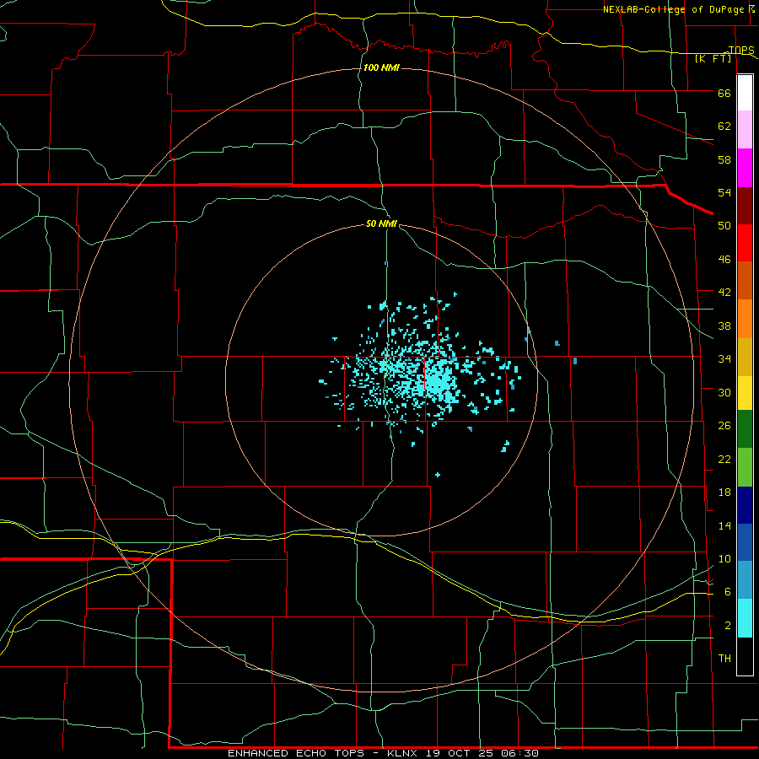Screen dimensions: 759x759
Task: Click the legend value "10"
Action: pos(724,559)
